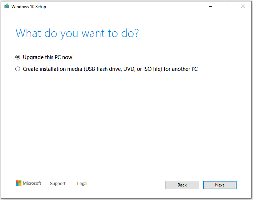Click the 'What do you want to do?' heading
Viewport: 253px width, 200px height.
[77, 33]
